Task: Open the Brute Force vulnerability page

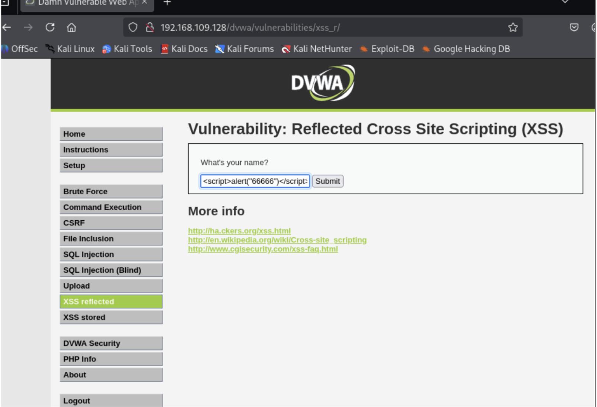Action: (x=111, y=192)
